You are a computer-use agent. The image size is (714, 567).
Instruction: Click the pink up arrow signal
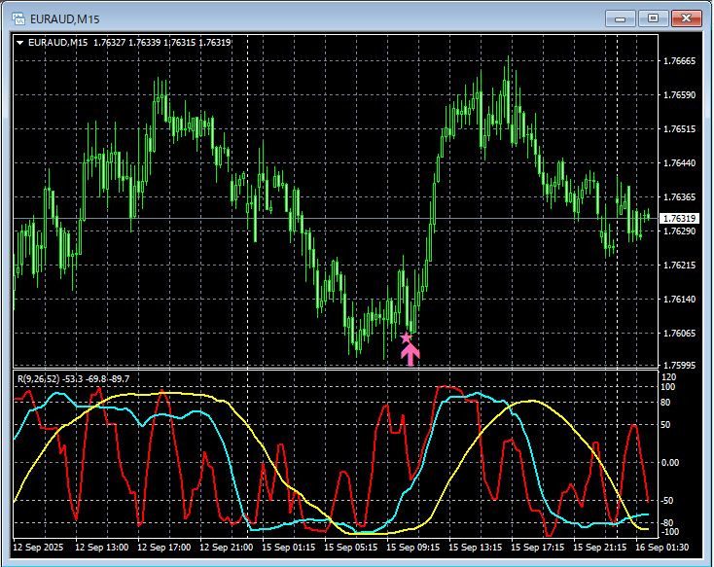[410, 354]
